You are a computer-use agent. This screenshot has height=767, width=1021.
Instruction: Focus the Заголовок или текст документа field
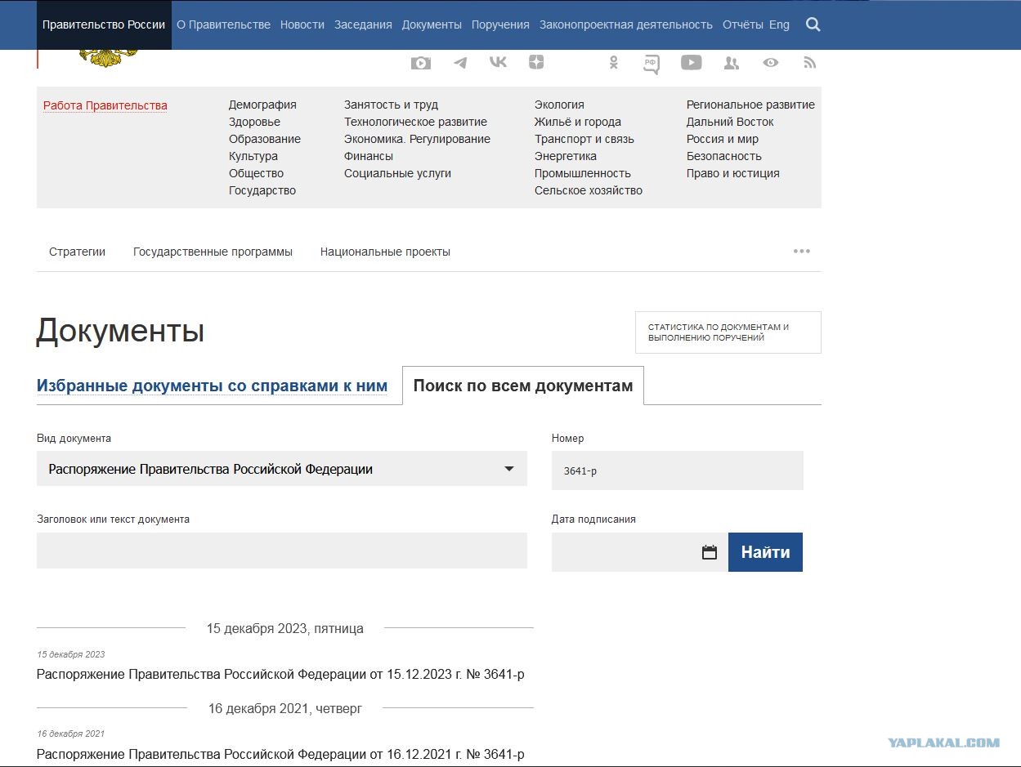point(282,551)
